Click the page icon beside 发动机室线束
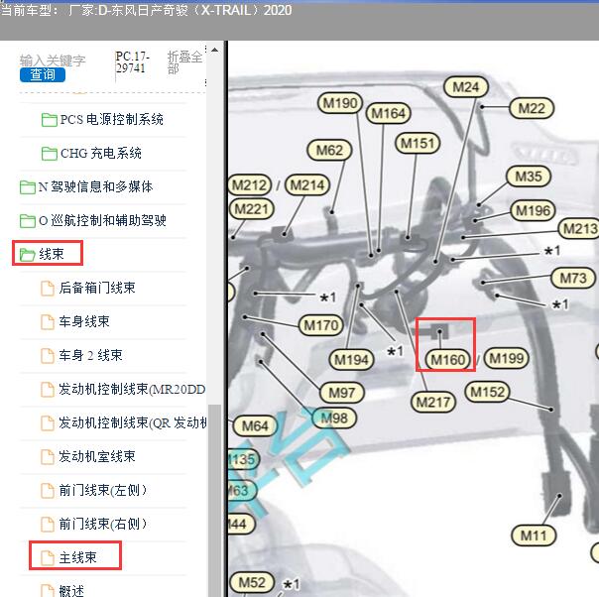Image resolution: width=599 pixels, height=597 pixels. point(48,457)
